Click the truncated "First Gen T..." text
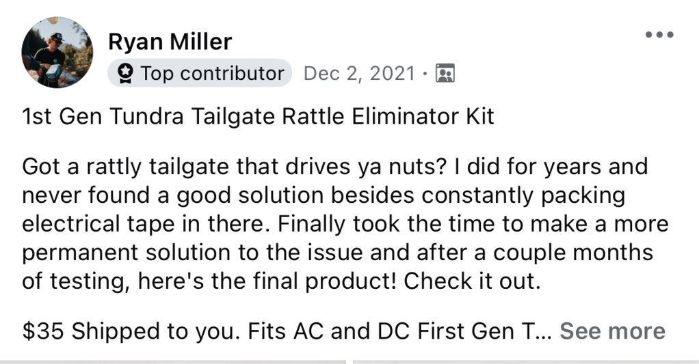Screen dimensions: 699x364 click(x=484, y=331)
